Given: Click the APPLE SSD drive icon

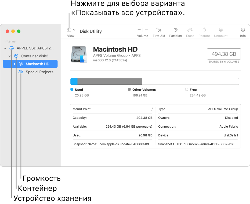Looking at the screenshot, I should 12,48.
